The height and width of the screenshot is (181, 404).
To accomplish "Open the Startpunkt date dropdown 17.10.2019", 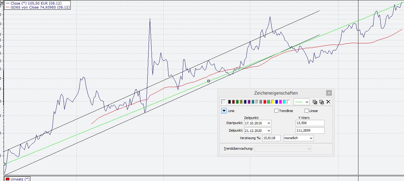I will pos(268,123).
